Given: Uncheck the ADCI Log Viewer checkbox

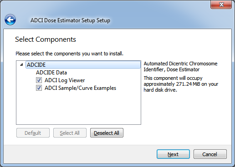Looking at the screenshot, I should 39,80.
